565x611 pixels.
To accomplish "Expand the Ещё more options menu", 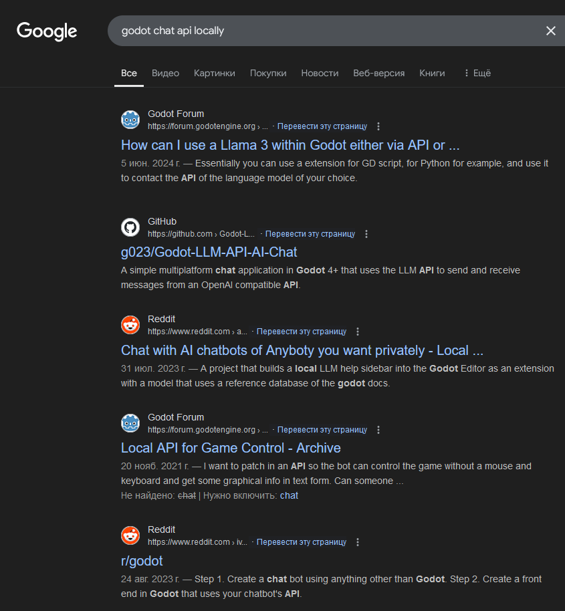I will click(x=477, y=73).
